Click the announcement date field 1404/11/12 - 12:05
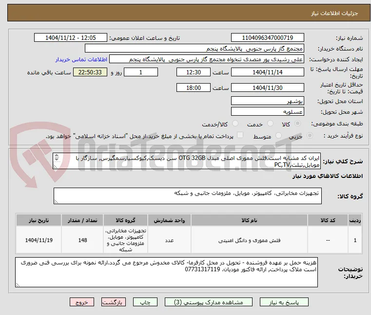The image size is (371, 315). click(x=71, y=38)
